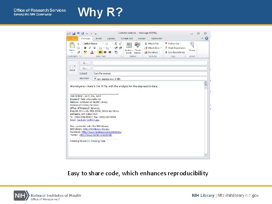Switch to the Format Text tab
Viewport: 272px width, 204px height.
(127, 39)
